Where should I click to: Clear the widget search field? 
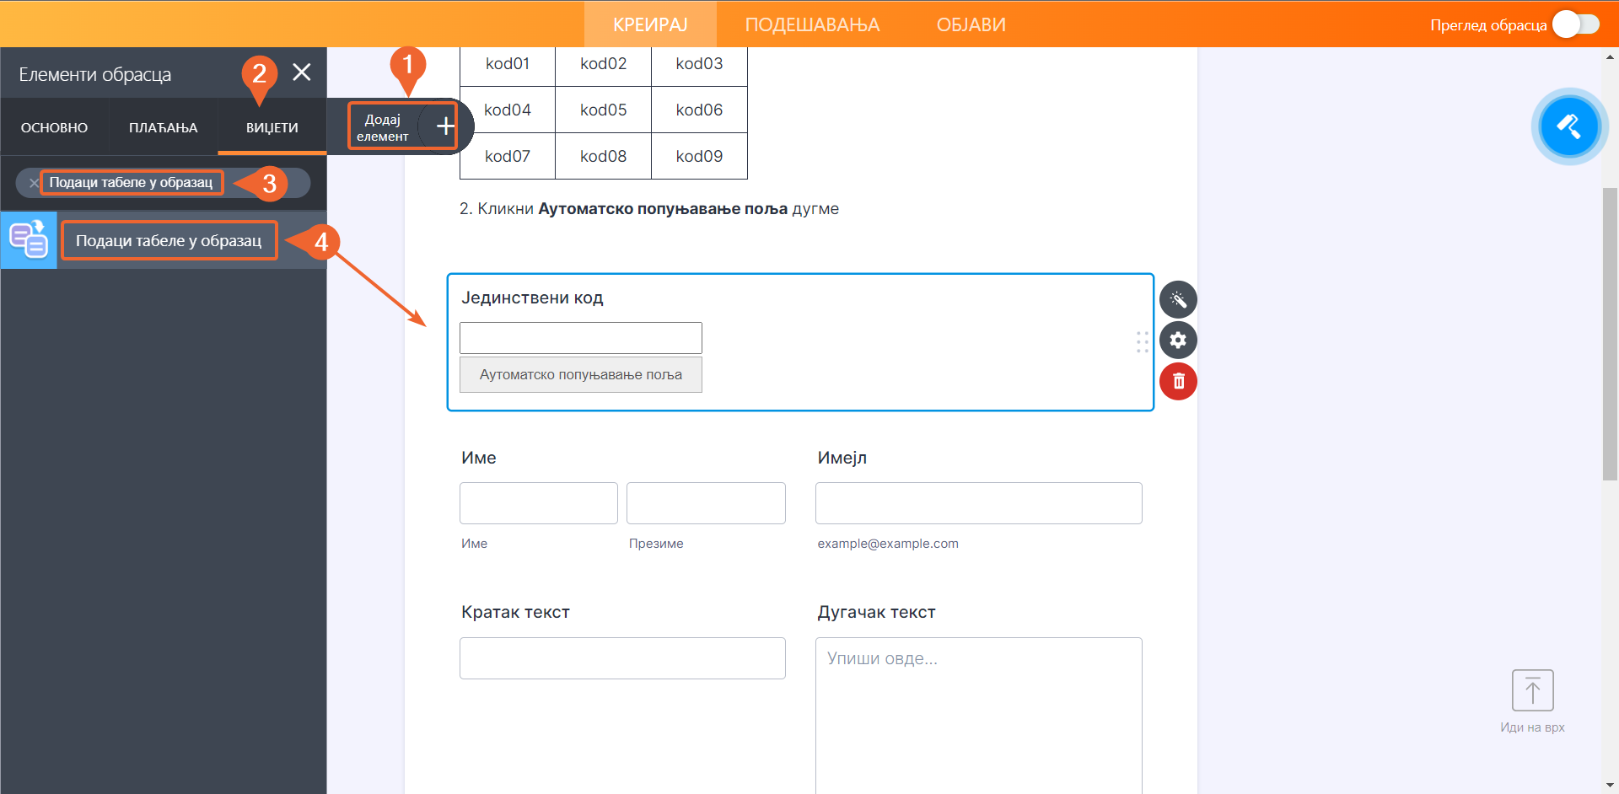pos(34,183)
